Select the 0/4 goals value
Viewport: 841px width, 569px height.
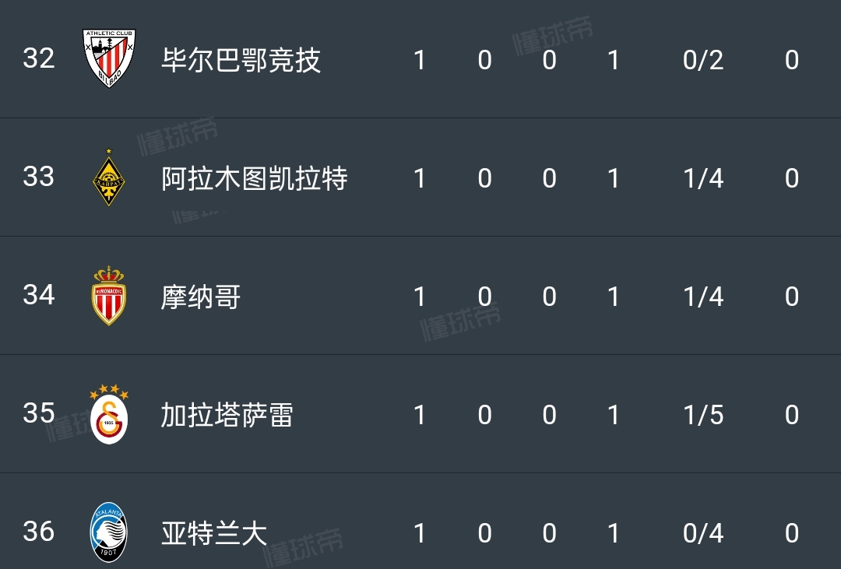(x=703, y=533)
